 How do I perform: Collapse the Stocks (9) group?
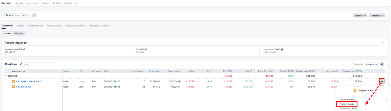tap(6, 76)
